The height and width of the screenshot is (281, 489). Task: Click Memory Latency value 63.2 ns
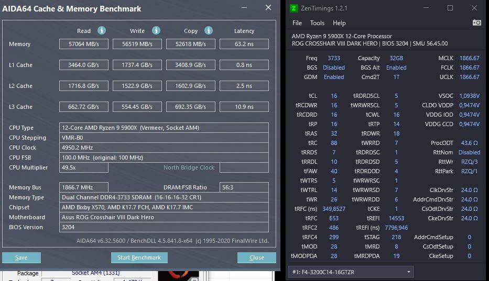point(244,44)
